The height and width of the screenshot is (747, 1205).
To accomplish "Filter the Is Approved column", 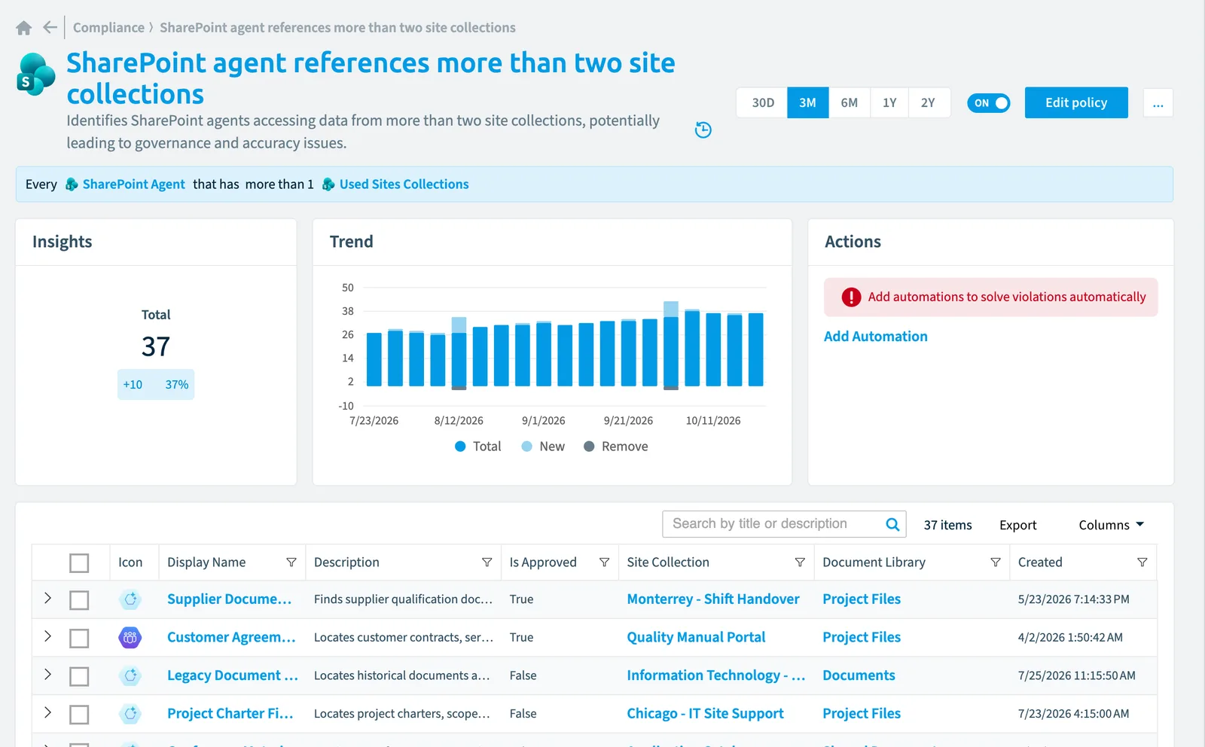I will (x=604, y=563).
